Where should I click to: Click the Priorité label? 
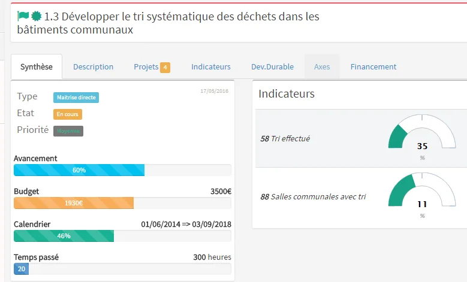point(33,130)
